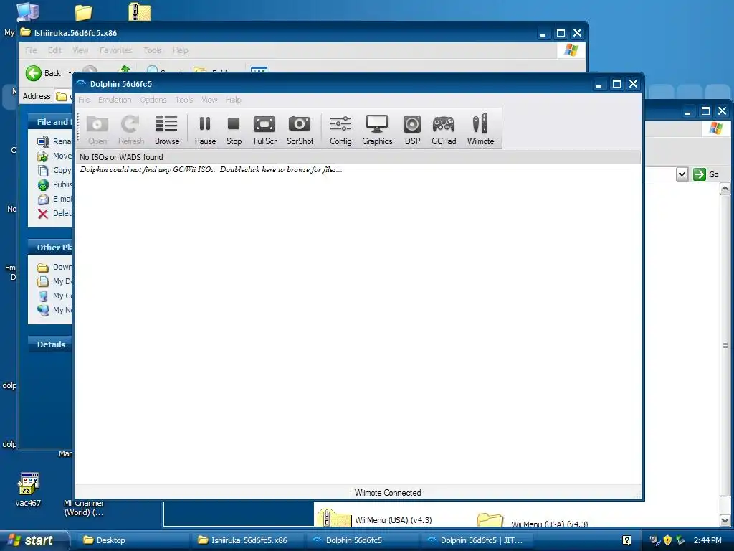Collapse the File and Folder Tasks panel header
This screenshot has height=551, width=734.
(50, 122)
